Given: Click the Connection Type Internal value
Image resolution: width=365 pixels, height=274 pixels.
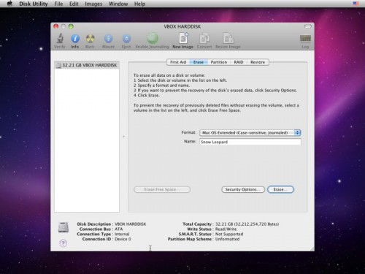Looking at the screenshot, I should pyautogui.click(x=122, y=234).
